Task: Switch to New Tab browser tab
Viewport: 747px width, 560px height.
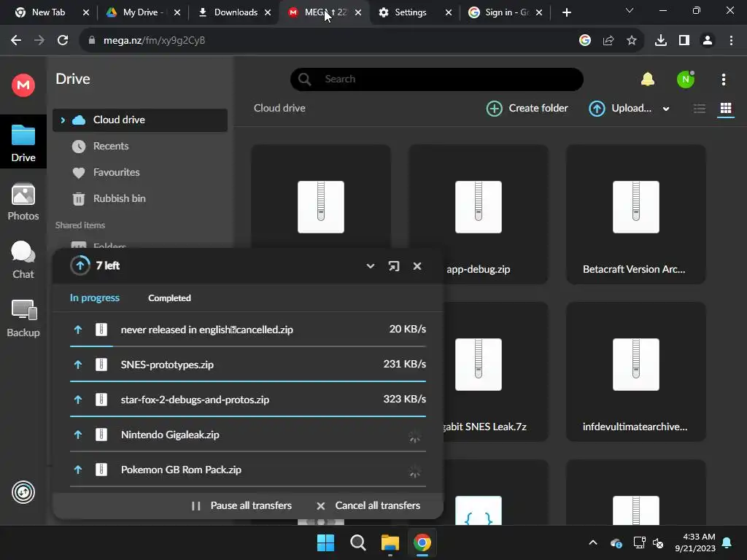Action: click(x=49, y=12)
